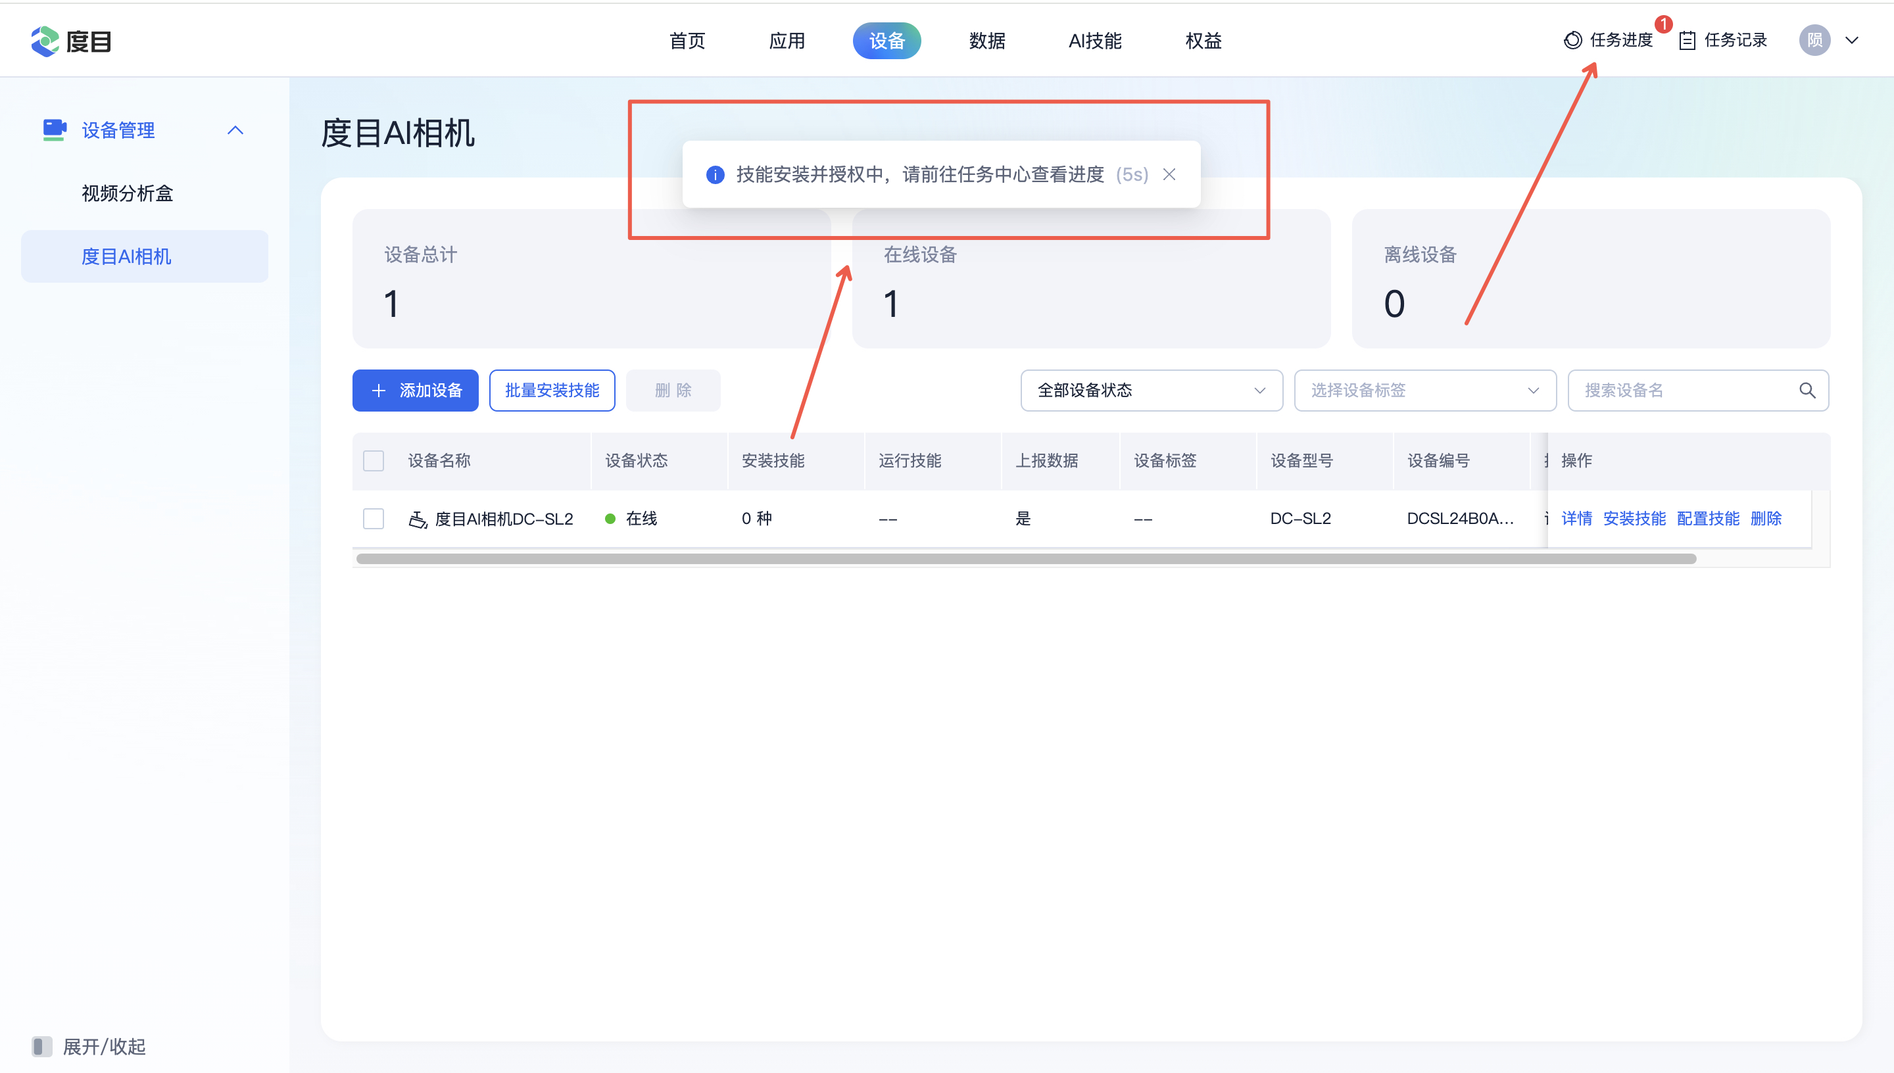This screenshot has height=1073, width=1894.
Task: Click the search magnifier icon
Action: click(1807, 391)
